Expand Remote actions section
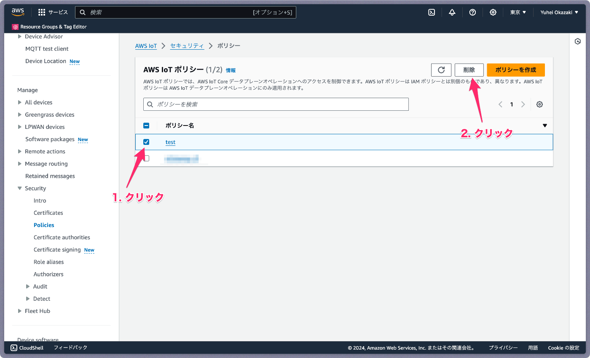 [19, 151]
